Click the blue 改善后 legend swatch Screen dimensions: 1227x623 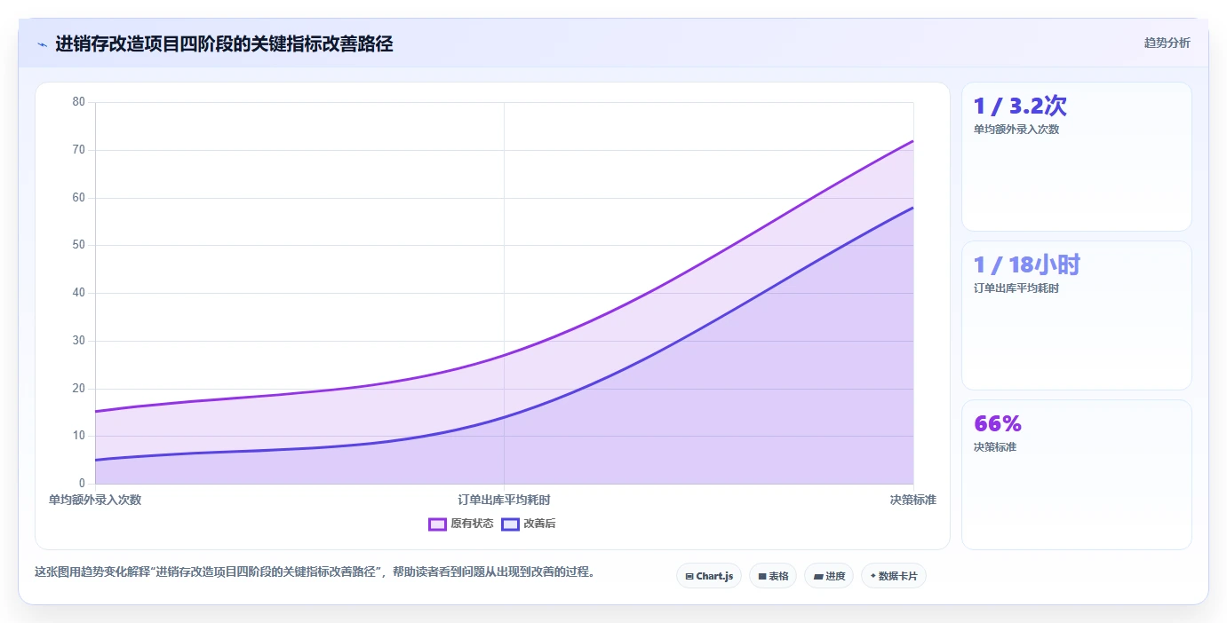[510, 524]
